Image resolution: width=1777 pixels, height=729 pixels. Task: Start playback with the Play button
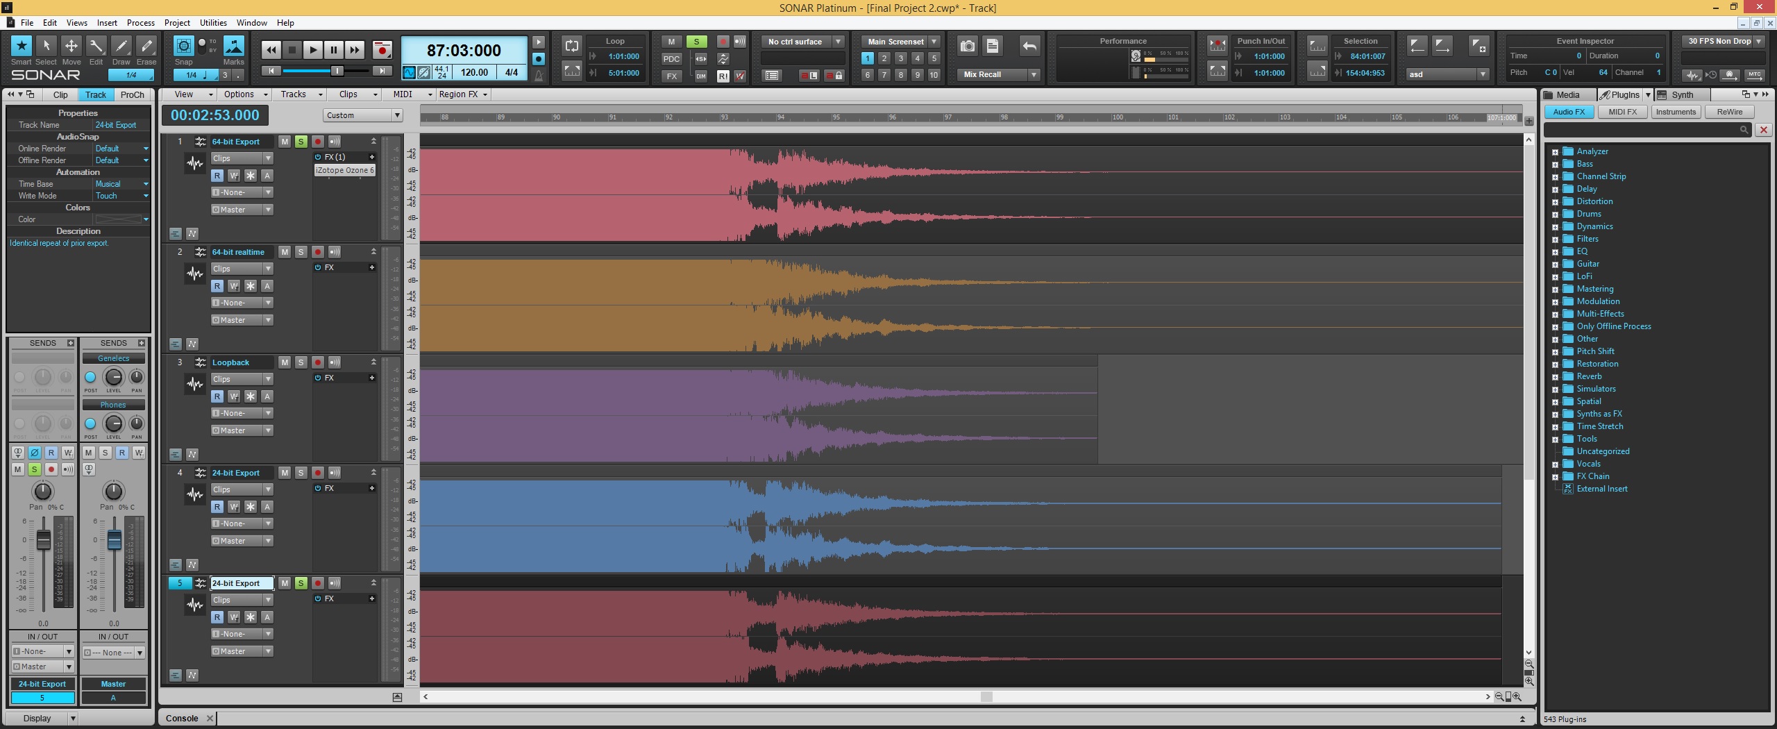[313, 50]
